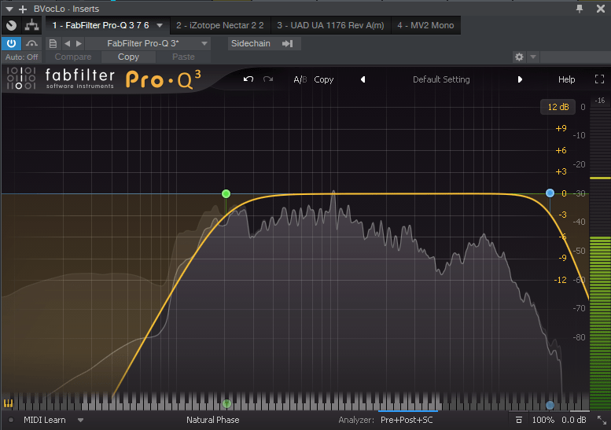The height and width of the screenshot is (430, 611).
Task: Click the Natural Phase processing mode
Action: [212, 421]
